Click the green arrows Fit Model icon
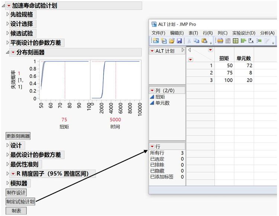Image resolution: width=279 pixels, height=216 pixels. [259, 41]
